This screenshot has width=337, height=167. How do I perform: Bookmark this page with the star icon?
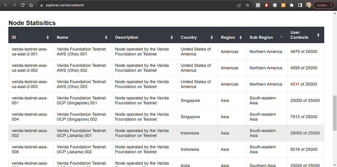point(247,5)
